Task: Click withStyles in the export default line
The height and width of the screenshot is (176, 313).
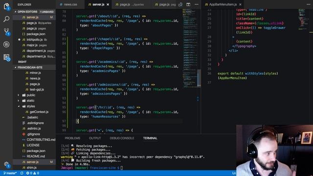Action: 254,73
